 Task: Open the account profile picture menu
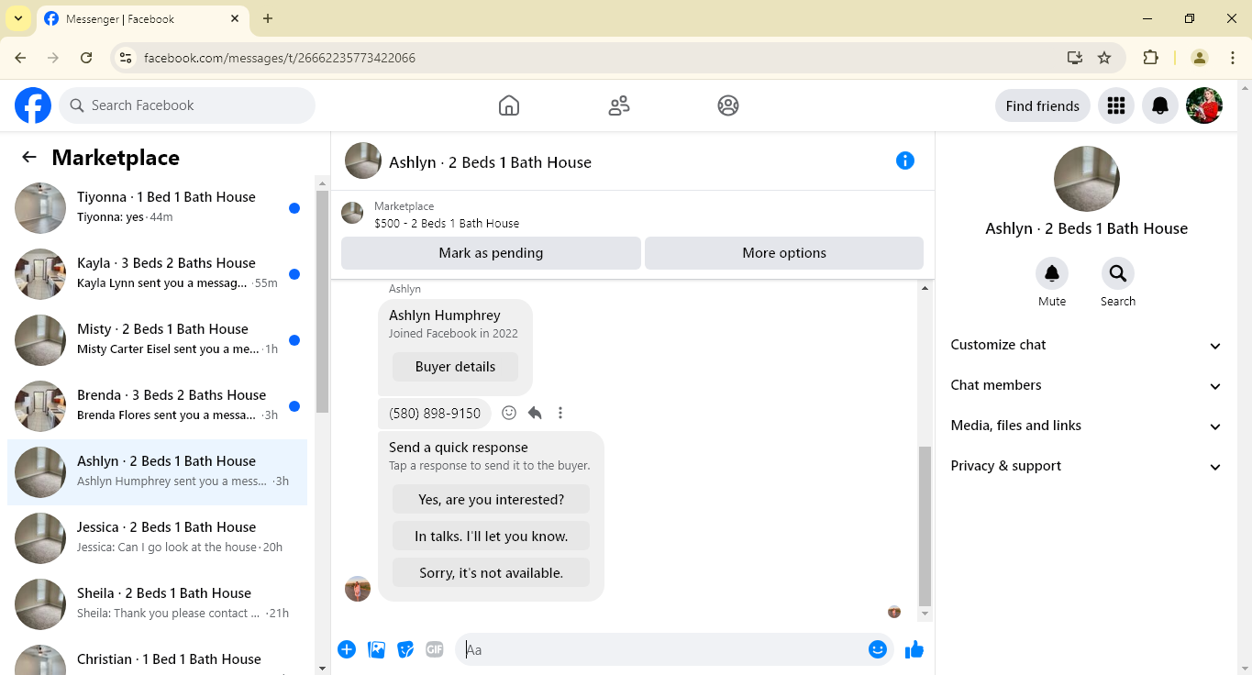1204,105
